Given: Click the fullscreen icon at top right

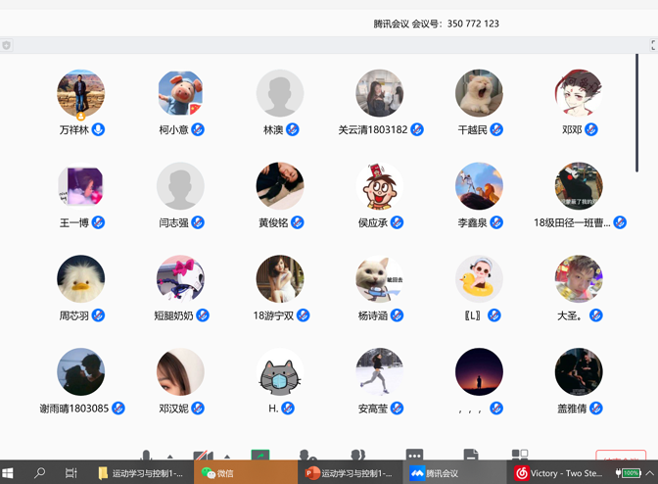Looking at the screenshot, I should (653, 45).
